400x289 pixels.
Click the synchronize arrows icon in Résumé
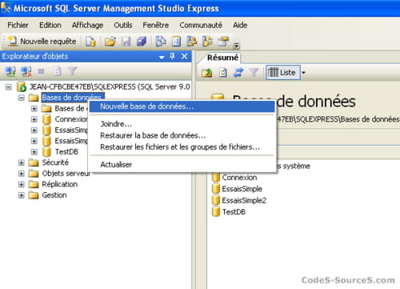238,72
